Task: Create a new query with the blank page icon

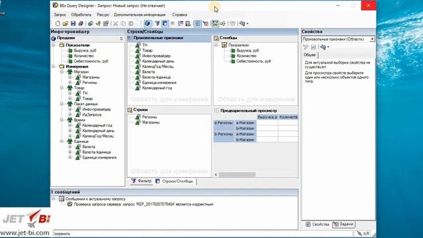Action: point(58,24)
